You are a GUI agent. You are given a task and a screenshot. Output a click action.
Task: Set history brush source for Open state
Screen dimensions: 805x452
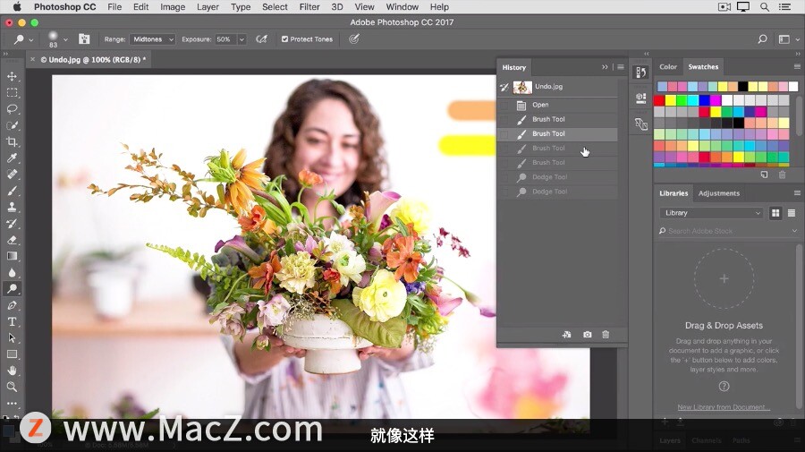(x=504, y=105)
